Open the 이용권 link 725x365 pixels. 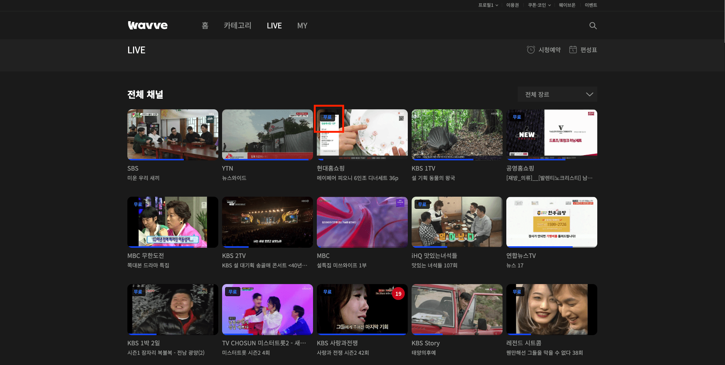tap(512, 5)
